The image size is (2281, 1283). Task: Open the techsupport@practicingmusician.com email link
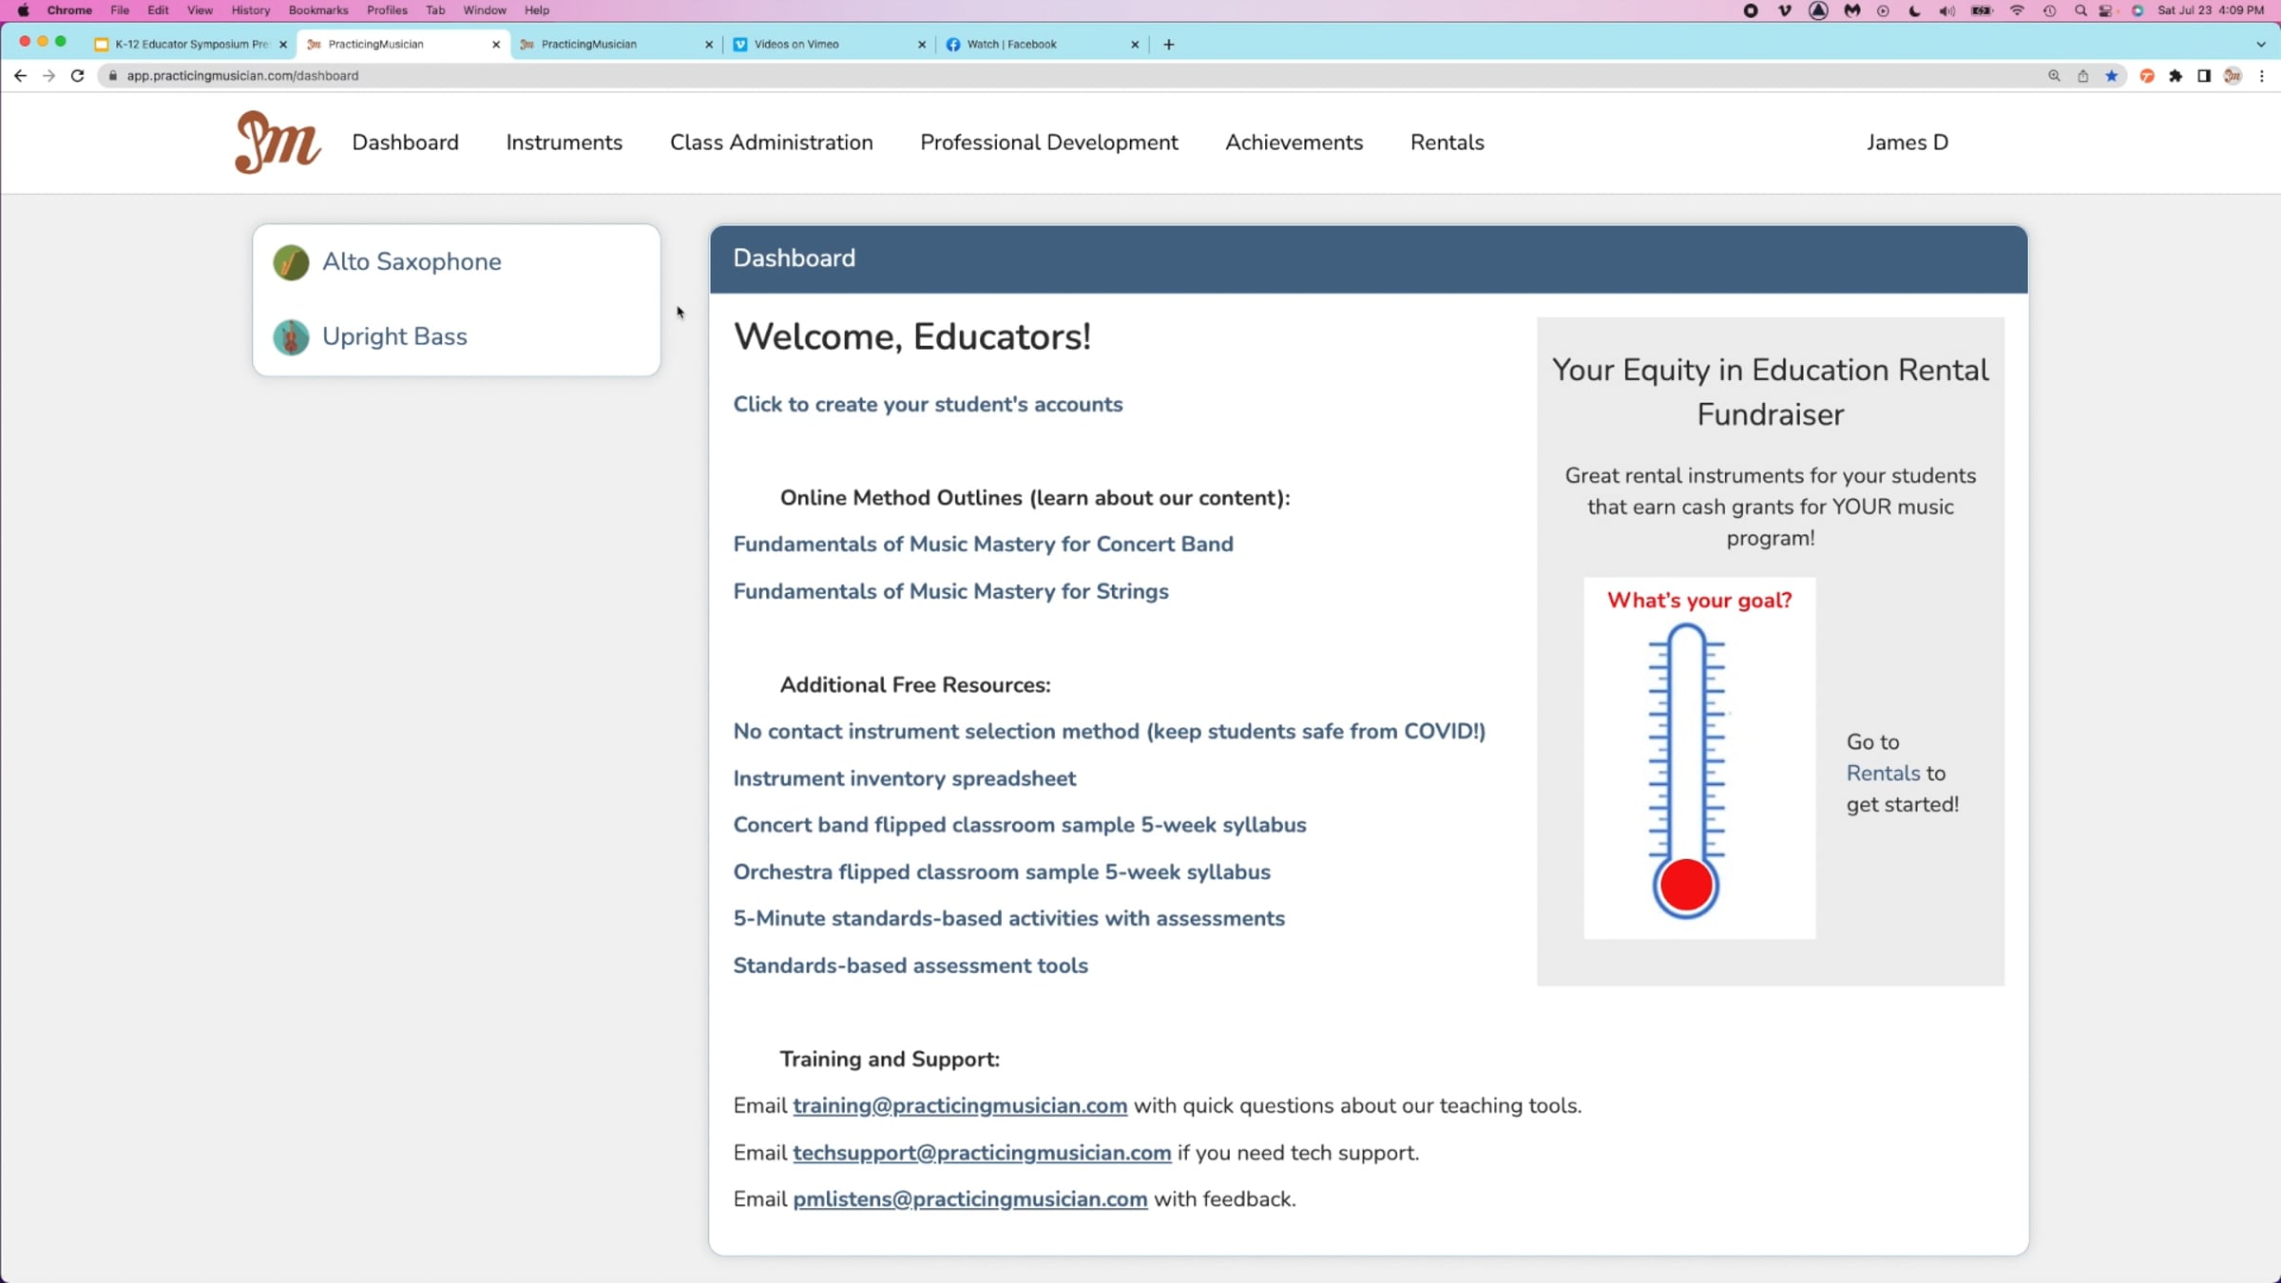(982, 1153)
